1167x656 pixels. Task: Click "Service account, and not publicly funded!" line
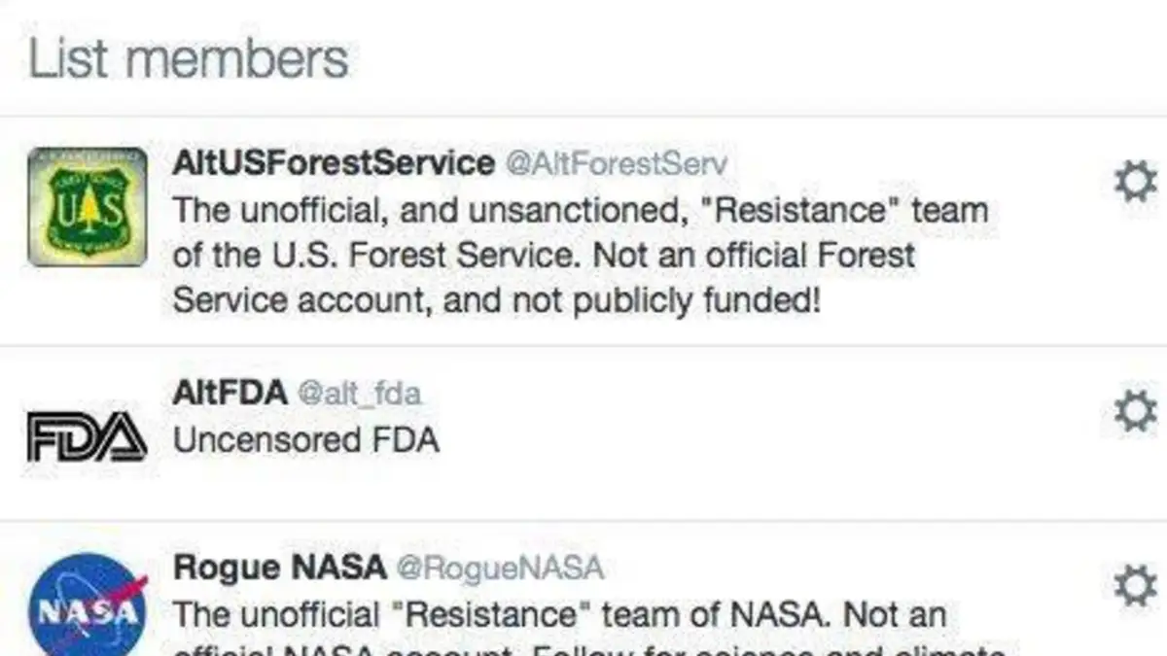pos(497,301)
